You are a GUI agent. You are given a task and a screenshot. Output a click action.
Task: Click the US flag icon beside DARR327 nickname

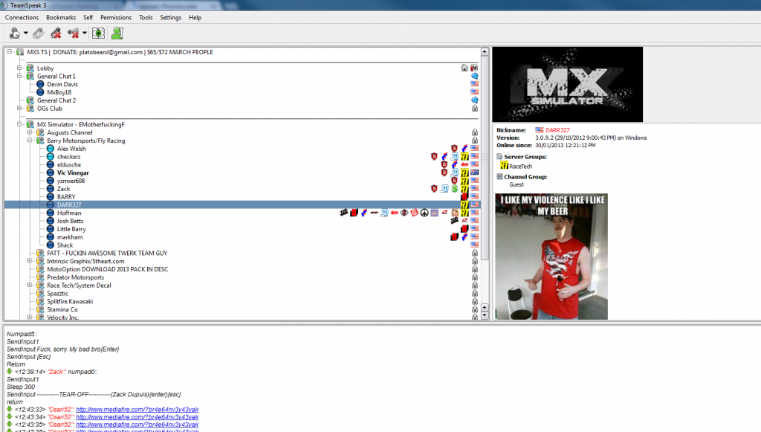[x=540, y=130]
